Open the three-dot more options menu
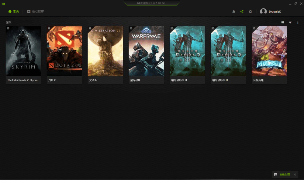Screen dimensions: 304x180 click(298, 22)
